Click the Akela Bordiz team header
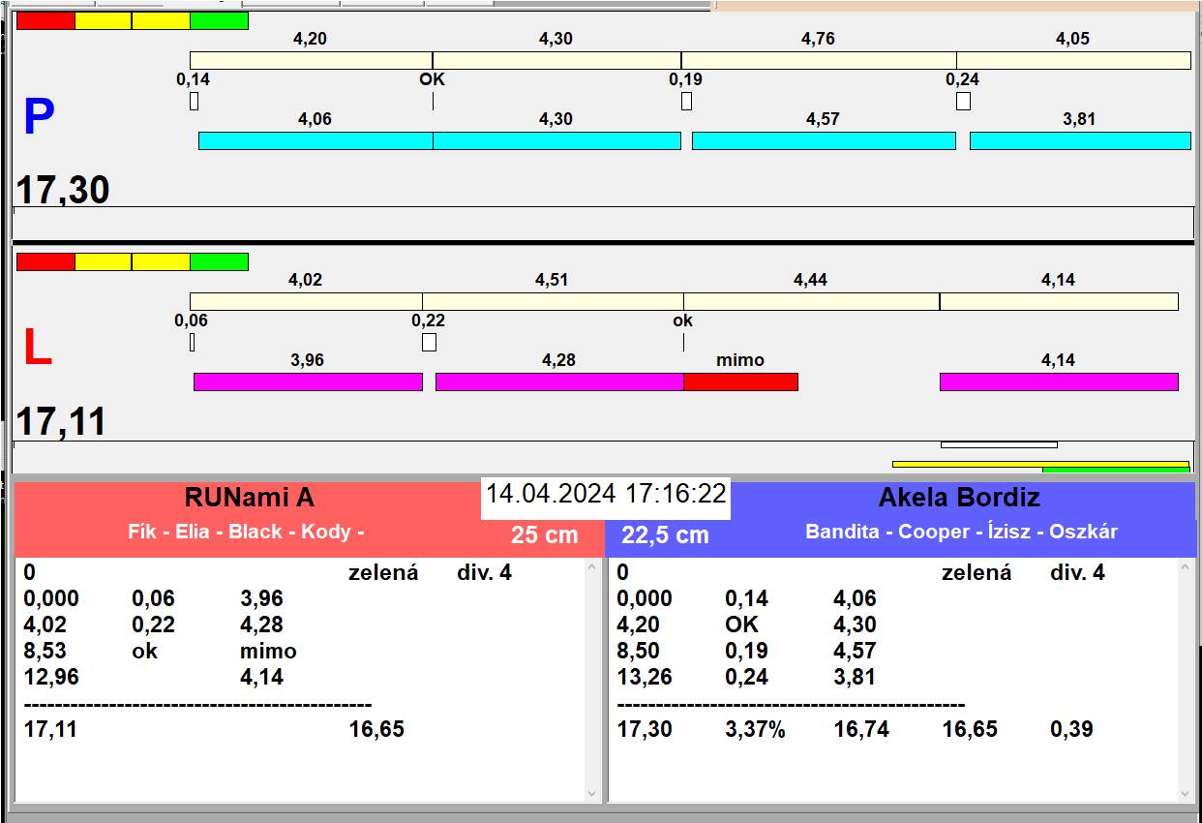The height and width of the screenshot is (823, 1202). pyautogui.click(x=959, y=498)
